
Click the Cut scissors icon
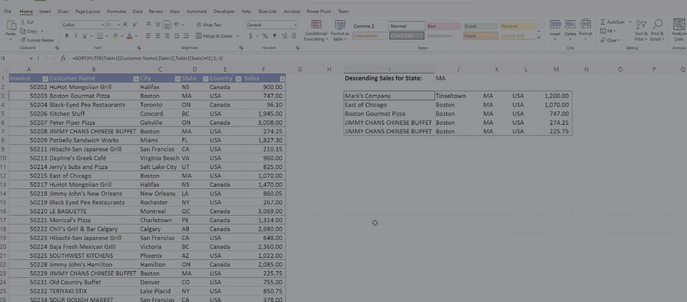(x=23, y=22)
